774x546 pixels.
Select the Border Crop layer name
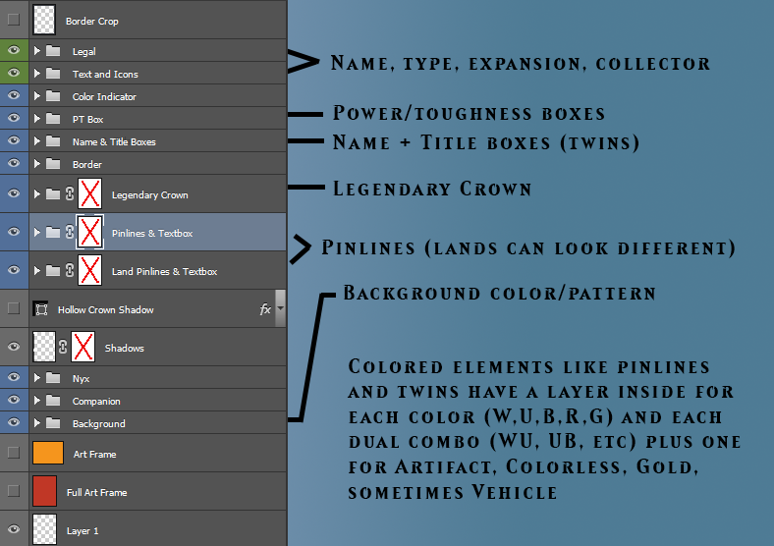pos(91,22)
